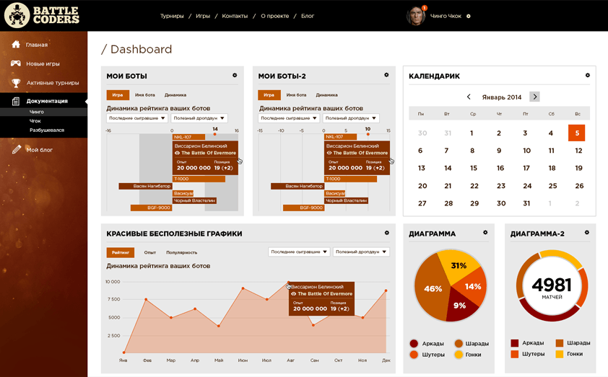Screen dimensions: 608x377
Task: Open gear settings of Мои боты widget
Action: click(235, 76)
